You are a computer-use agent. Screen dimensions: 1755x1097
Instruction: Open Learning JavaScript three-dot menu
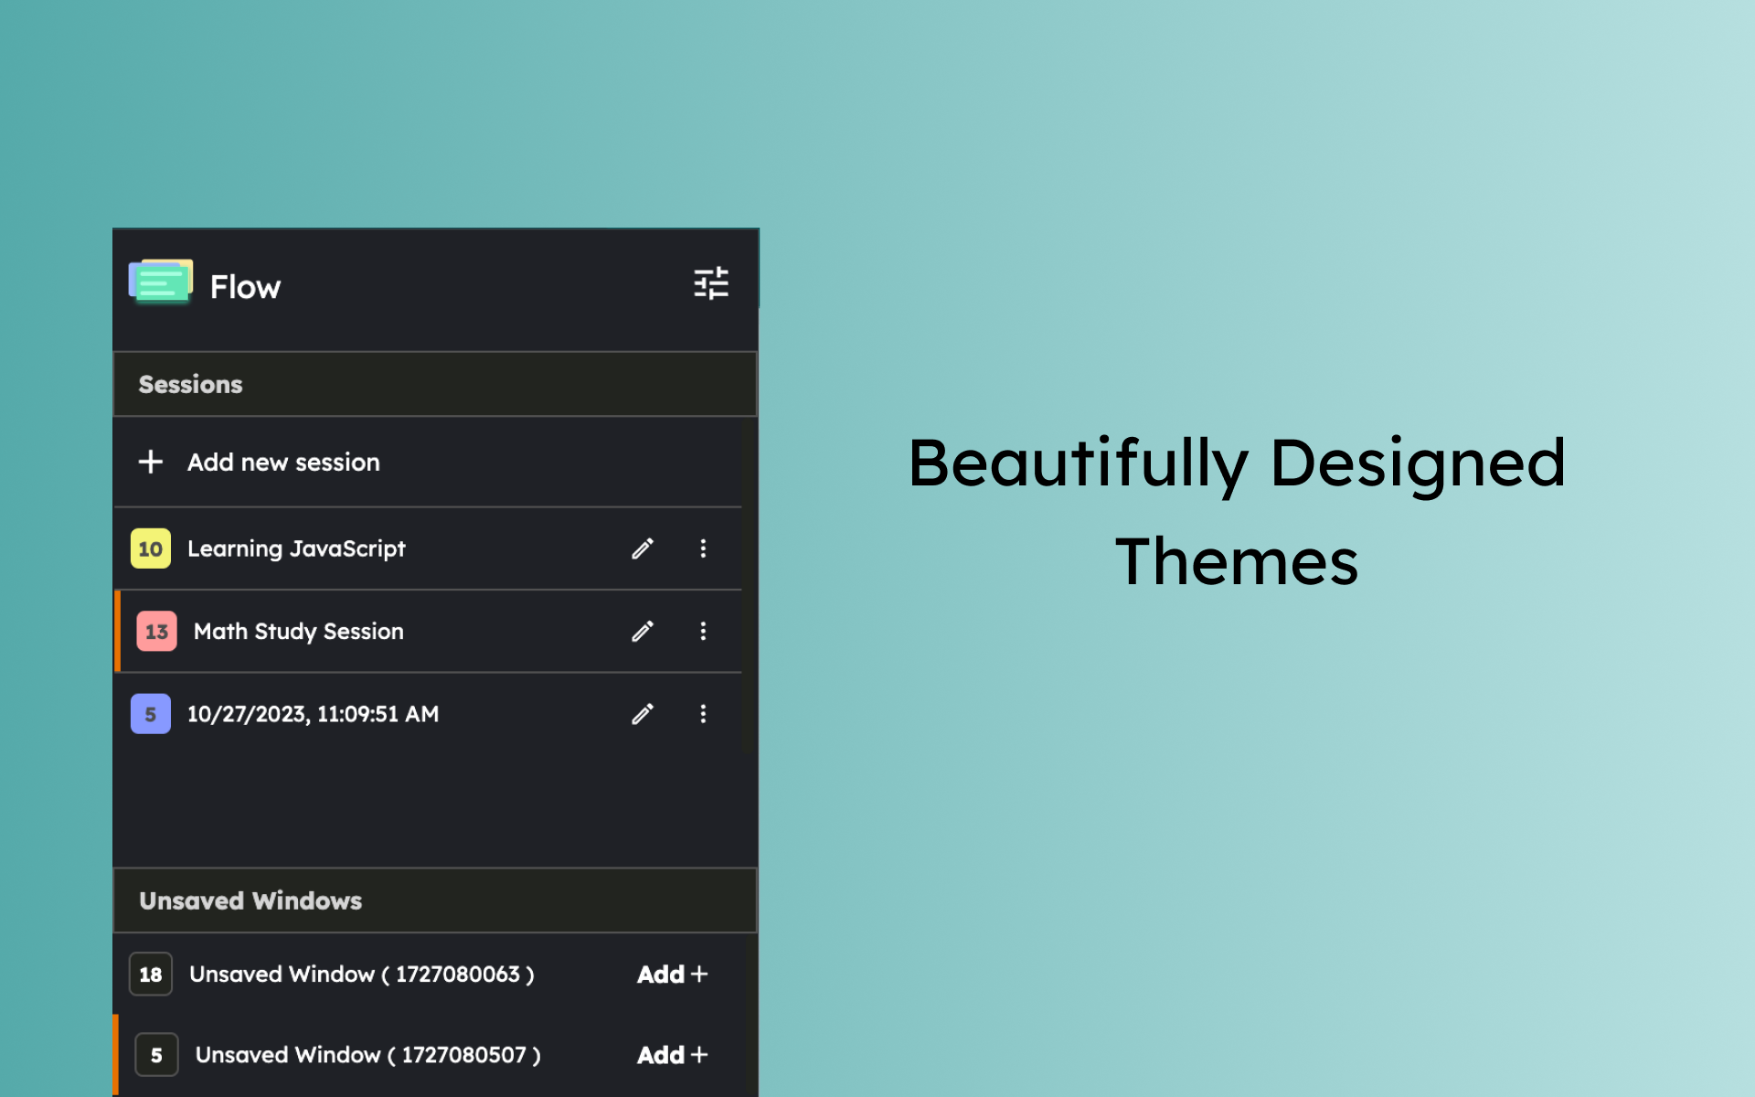703,548
